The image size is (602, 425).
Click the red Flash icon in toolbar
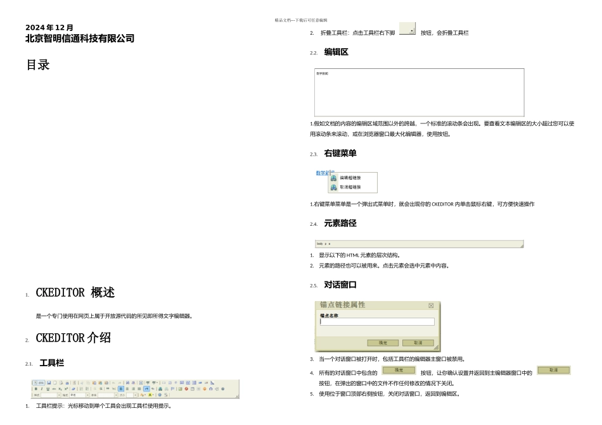point(186,389)
